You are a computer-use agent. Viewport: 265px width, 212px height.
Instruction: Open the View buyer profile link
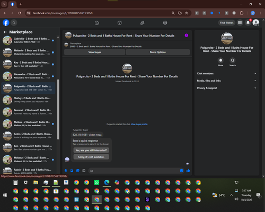(139, 124)
